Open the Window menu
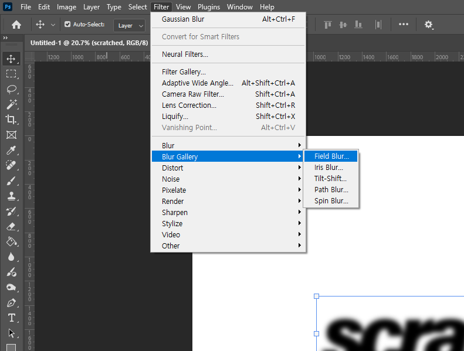464x351 pixels. point(240,7)
